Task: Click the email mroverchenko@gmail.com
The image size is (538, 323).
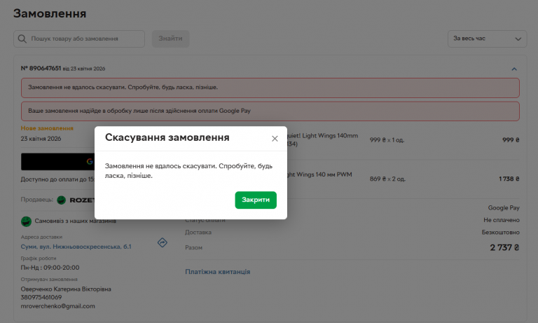Action: pos(57,306)
